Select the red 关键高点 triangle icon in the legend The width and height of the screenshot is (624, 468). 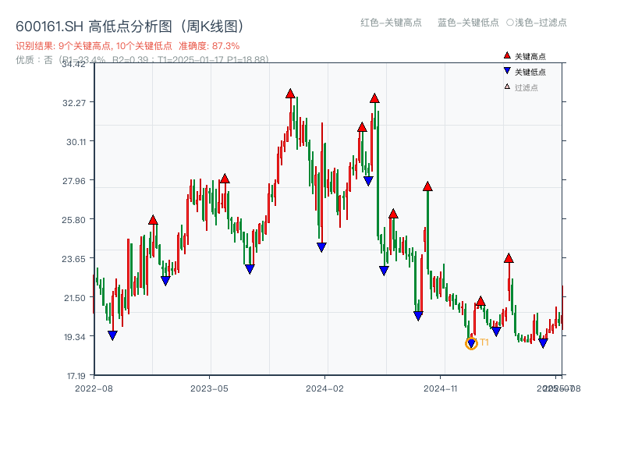click(x=507, y=55)
